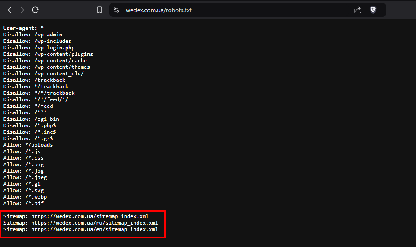Click the 'Allow: /*.pdf' line

(23, 203)
